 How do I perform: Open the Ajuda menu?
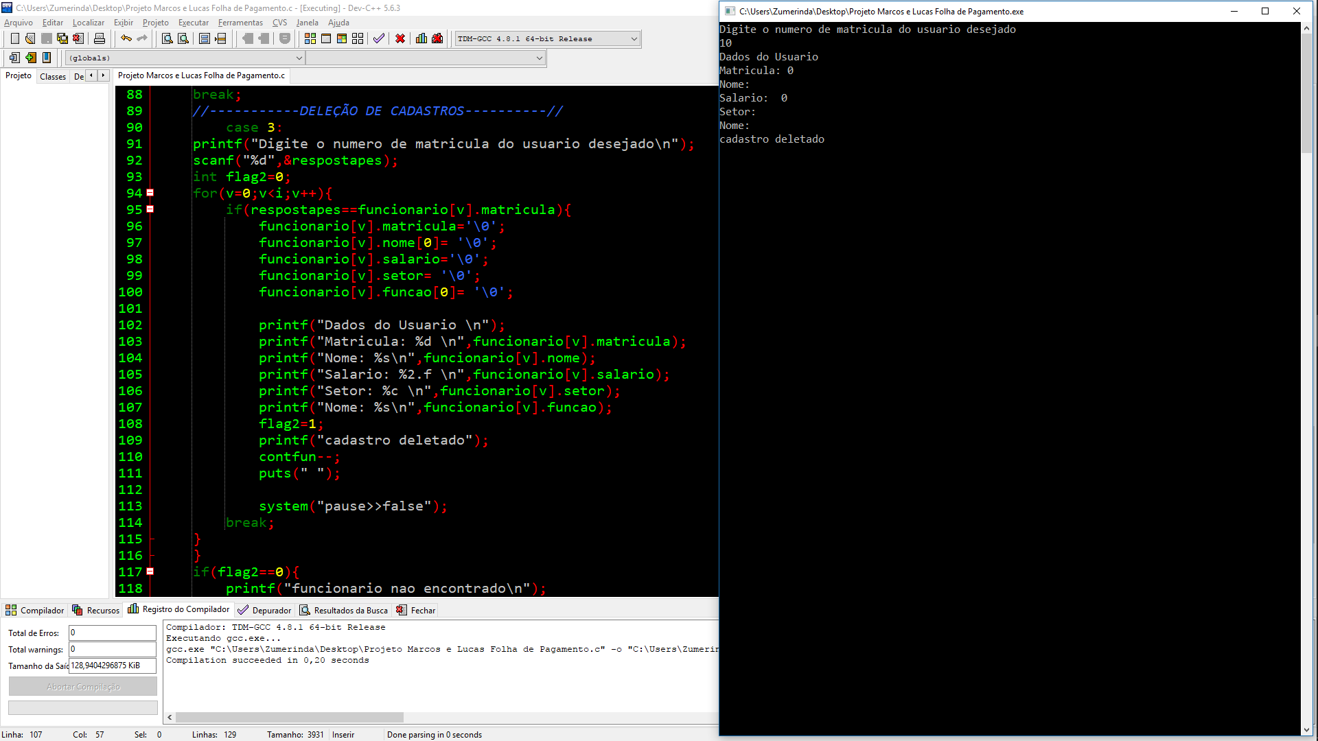point(339,23)
